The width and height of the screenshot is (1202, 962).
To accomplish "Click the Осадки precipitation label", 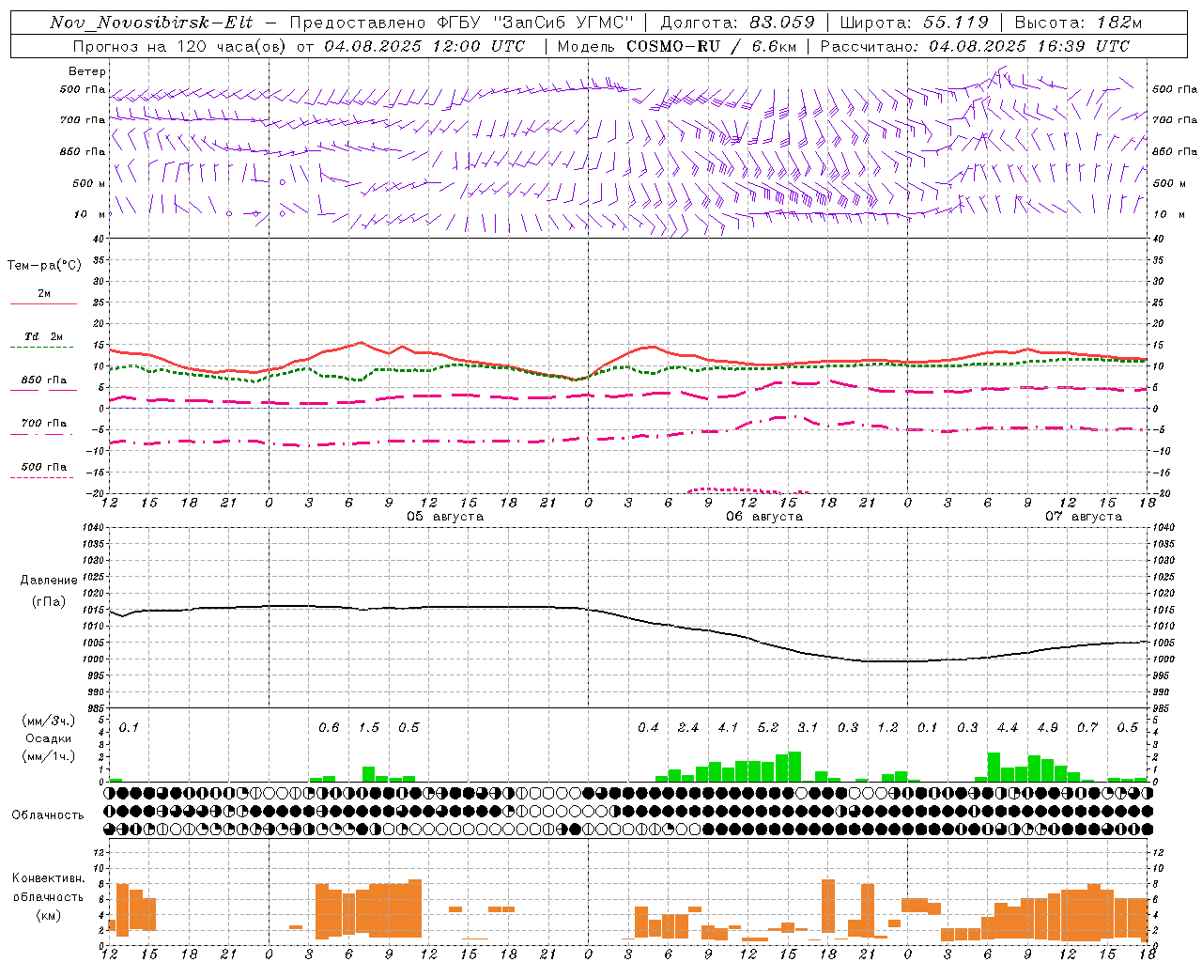I will click(x=49, y=739).
